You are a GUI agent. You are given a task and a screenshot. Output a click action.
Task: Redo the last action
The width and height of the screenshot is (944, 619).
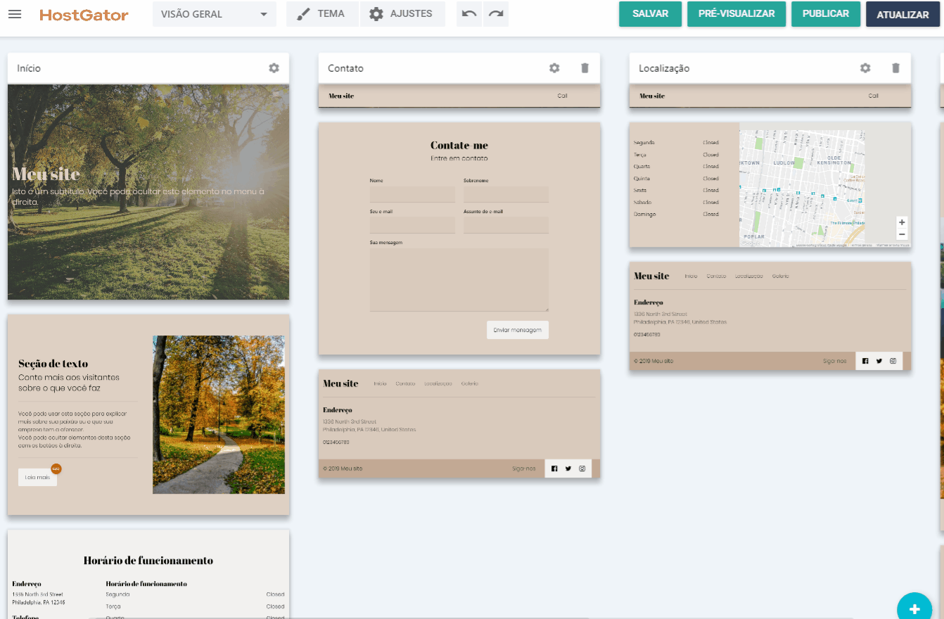496,14
